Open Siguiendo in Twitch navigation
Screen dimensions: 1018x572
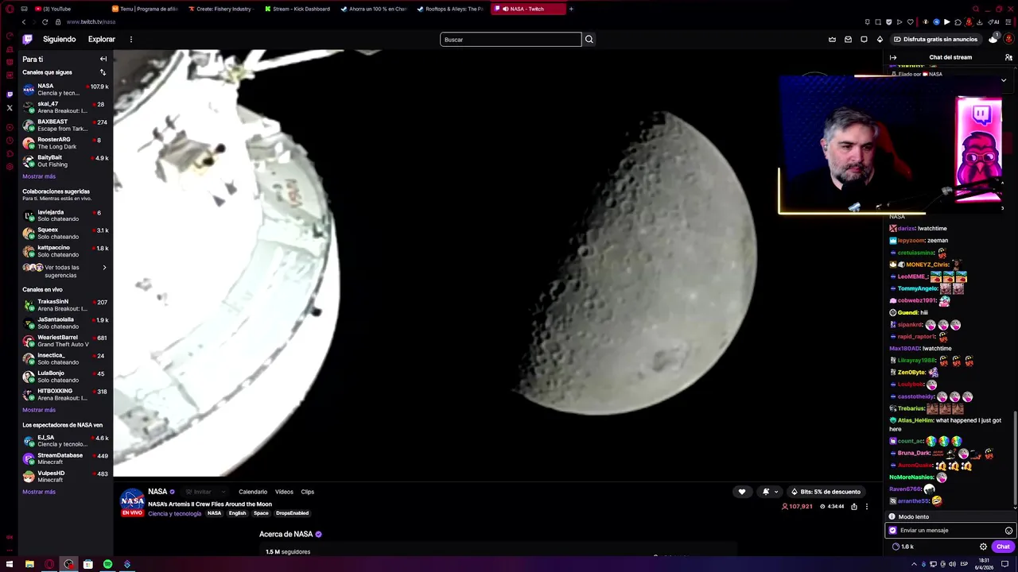60,39
